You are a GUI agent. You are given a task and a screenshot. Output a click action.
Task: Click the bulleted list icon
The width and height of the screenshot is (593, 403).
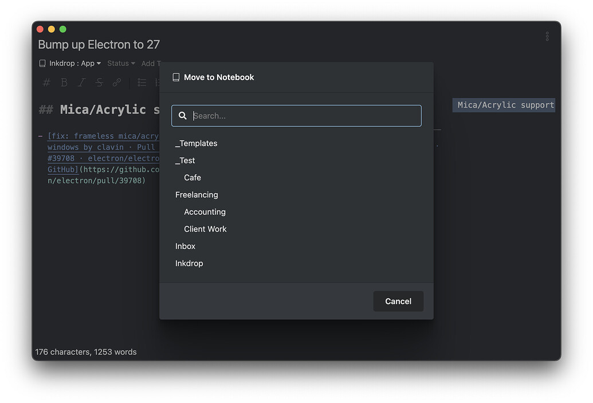[x=141, y=83]
